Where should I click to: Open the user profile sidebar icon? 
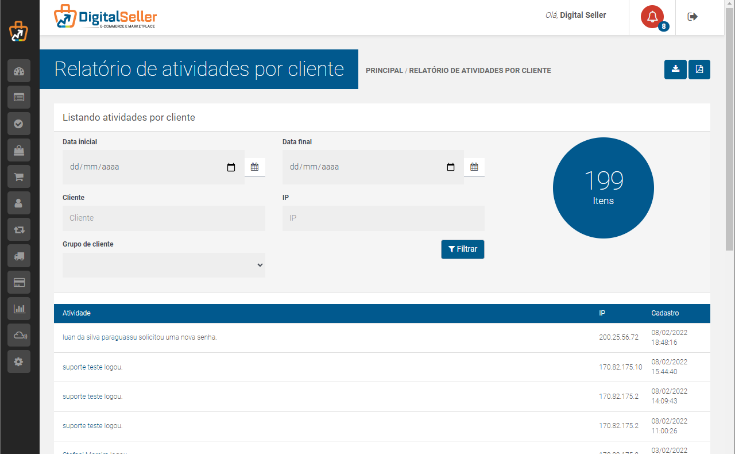[x=19, y=203]
